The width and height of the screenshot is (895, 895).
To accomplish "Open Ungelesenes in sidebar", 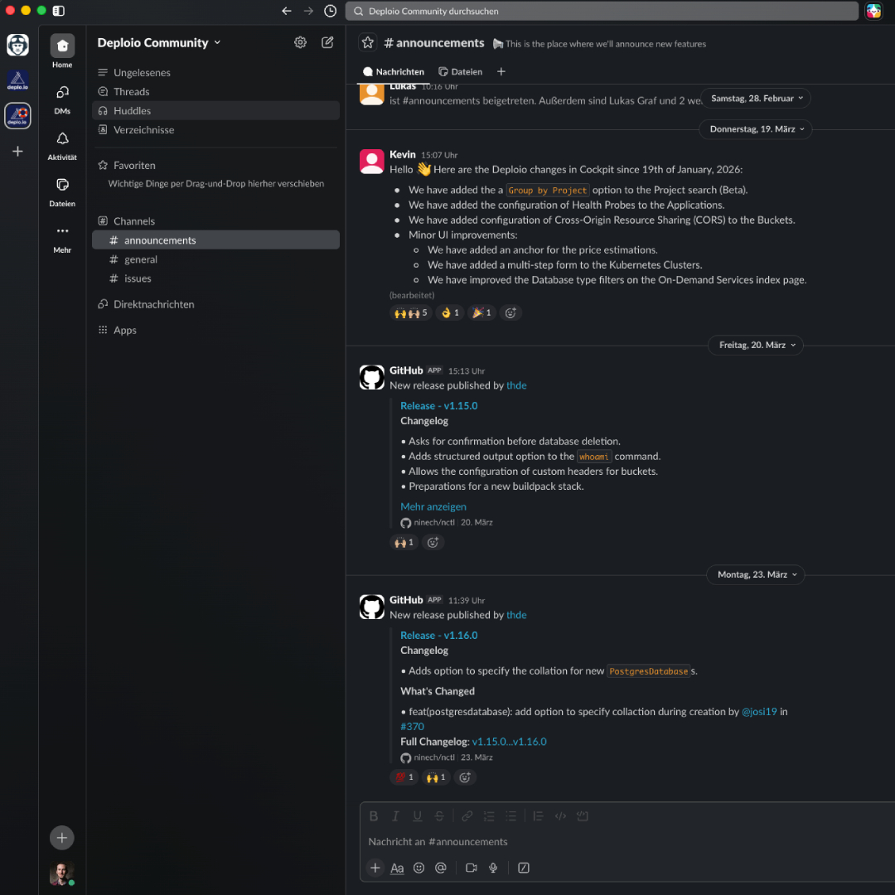I will 215,72.
